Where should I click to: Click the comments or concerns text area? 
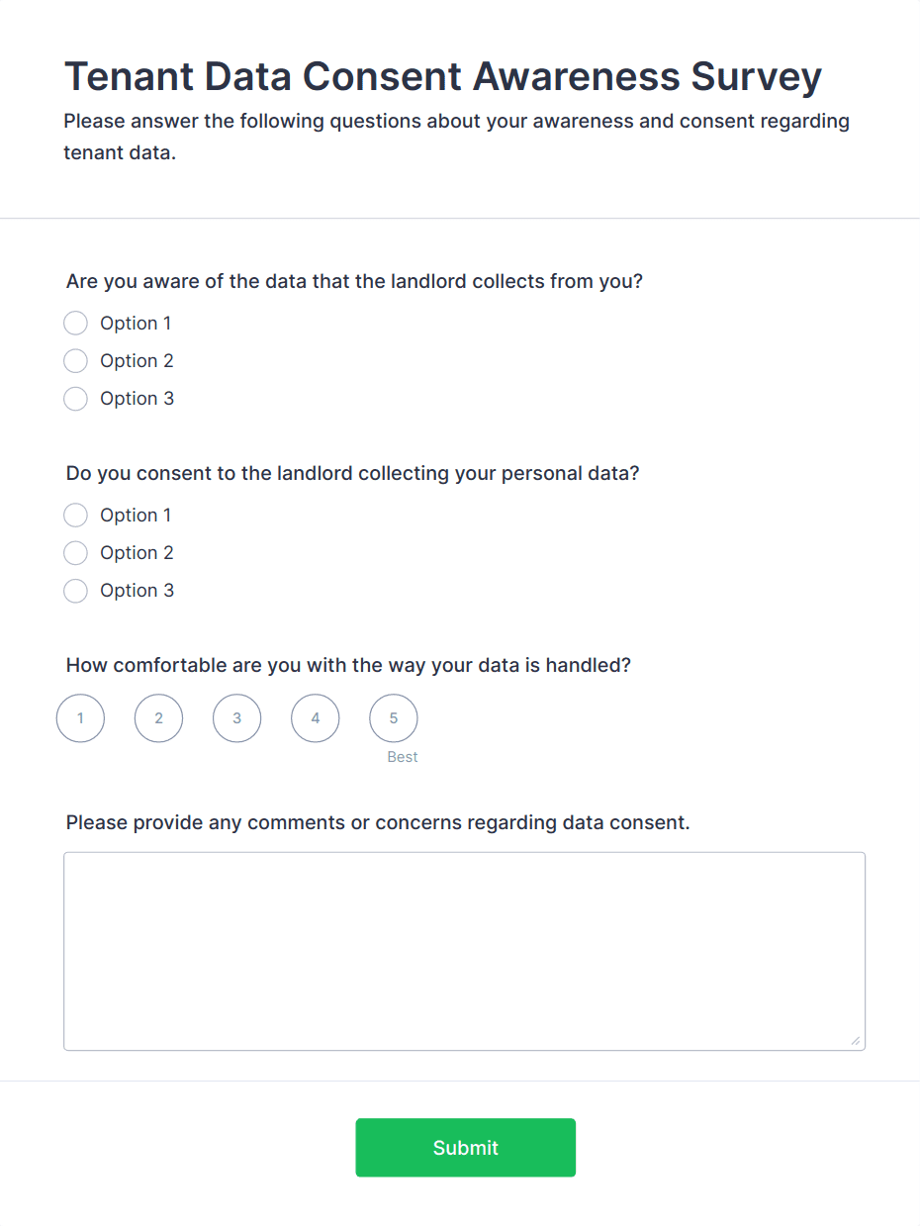pyautogui.click(x=464, y=950)
